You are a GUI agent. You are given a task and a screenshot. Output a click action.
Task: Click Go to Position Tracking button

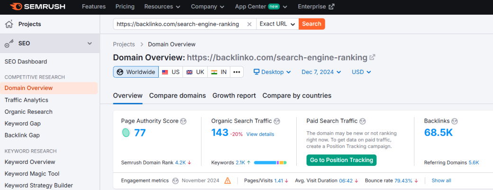(x=341, y=160)
